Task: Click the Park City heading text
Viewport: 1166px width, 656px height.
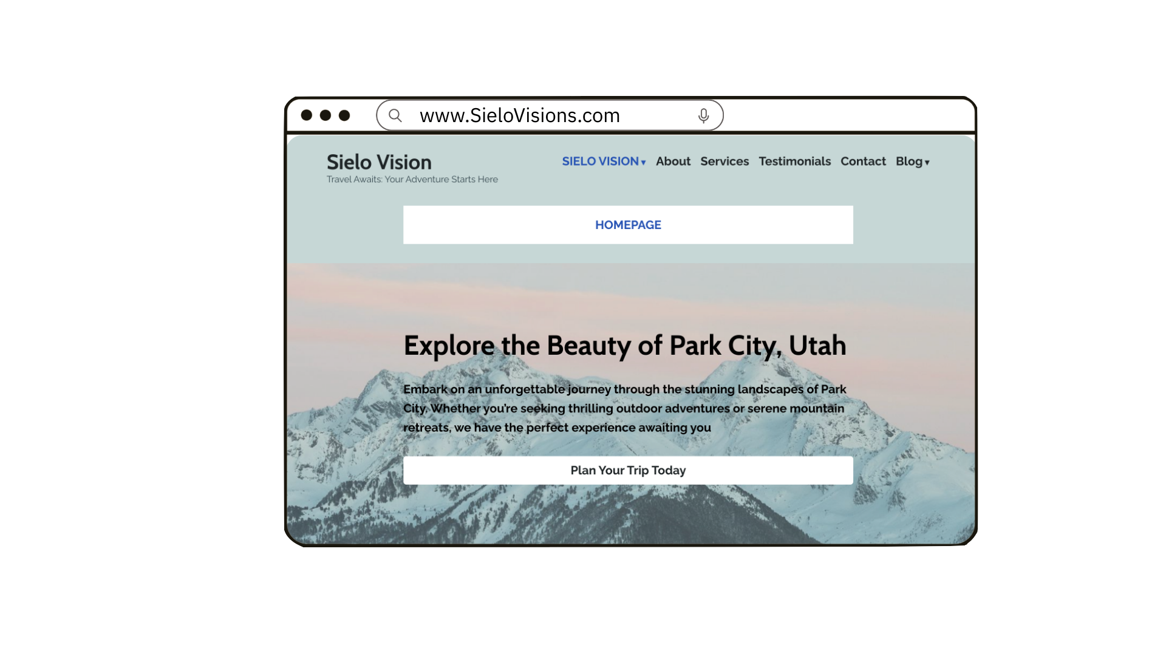Action: [626, 345]
